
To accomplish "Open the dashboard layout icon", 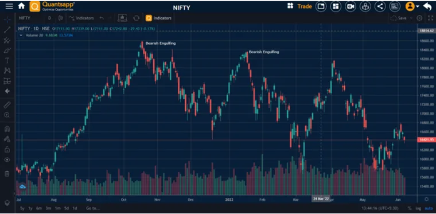I will pyautogui.click(x=336, y=6).
